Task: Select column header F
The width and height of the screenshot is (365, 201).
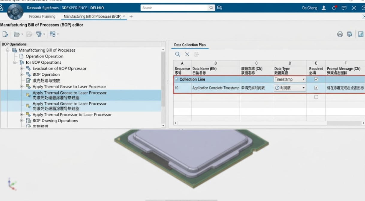Action: coord(346,63)
